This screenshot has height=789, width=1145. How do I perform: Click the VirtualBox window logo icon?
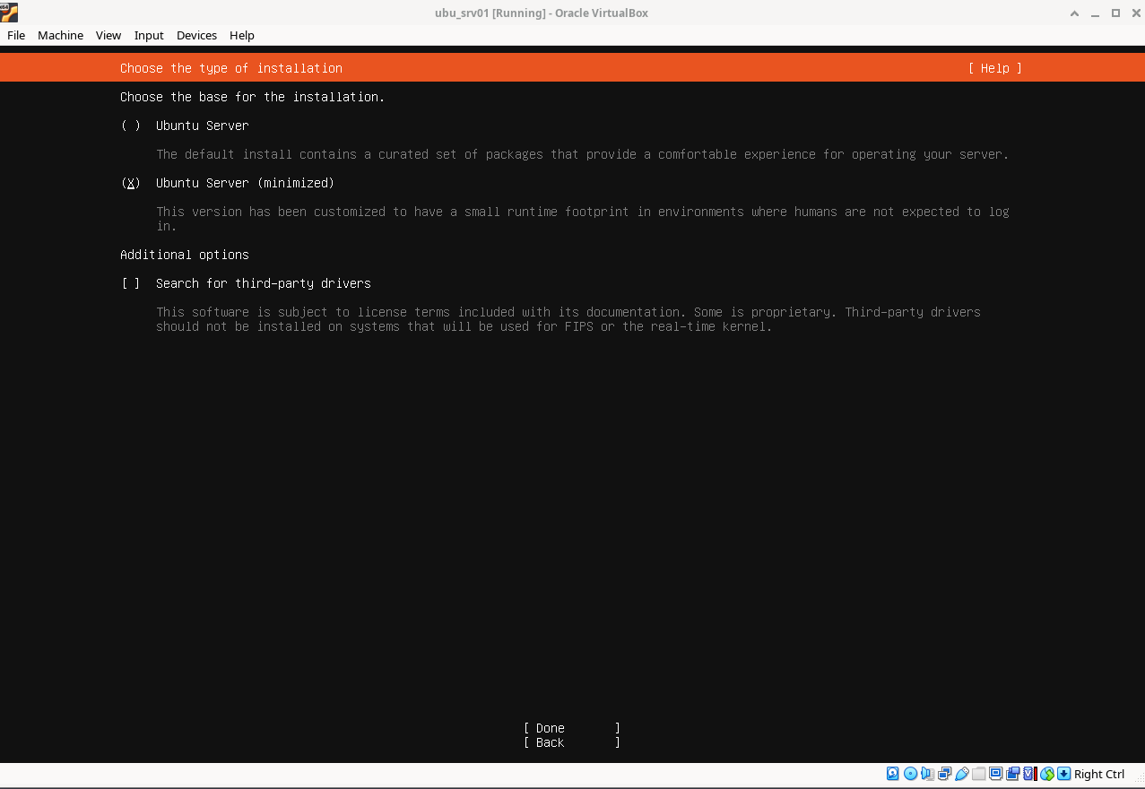pyautogui.click(x=9, y=13)
